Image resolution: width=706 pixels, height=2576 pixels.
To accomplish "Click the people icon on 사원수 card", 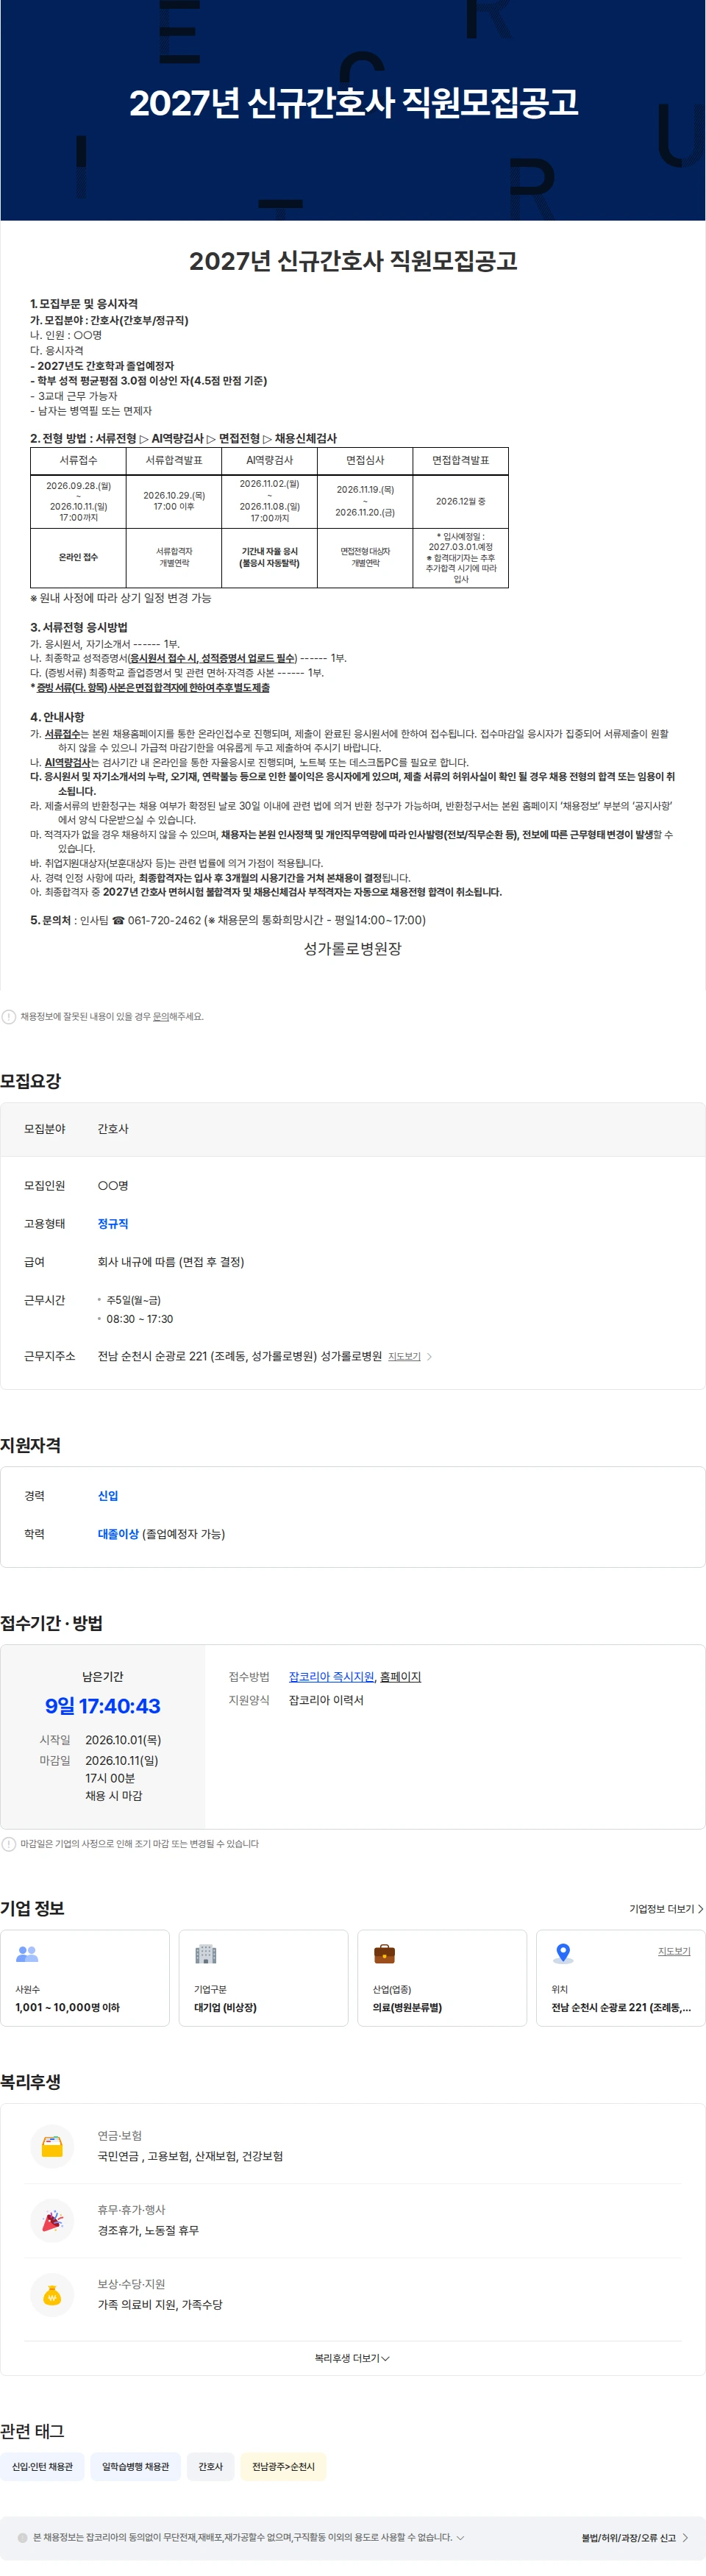I will pyautogui.click(x=27, y=1953).
